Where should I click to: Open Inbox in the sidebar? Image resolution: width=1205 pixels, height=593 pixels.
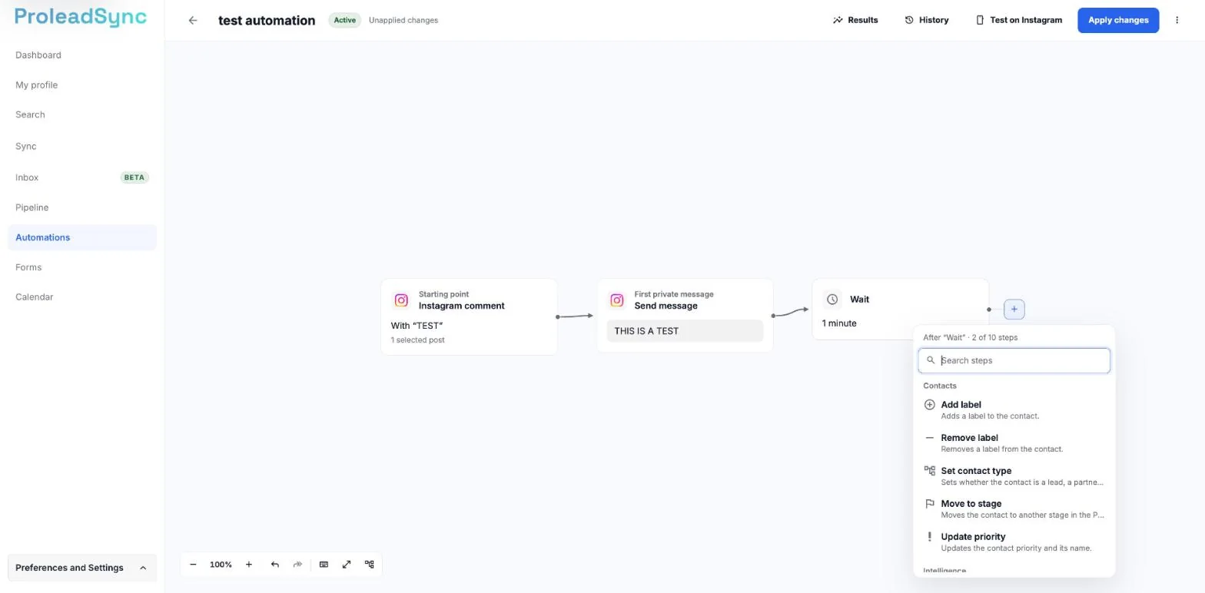coord(81,177)
